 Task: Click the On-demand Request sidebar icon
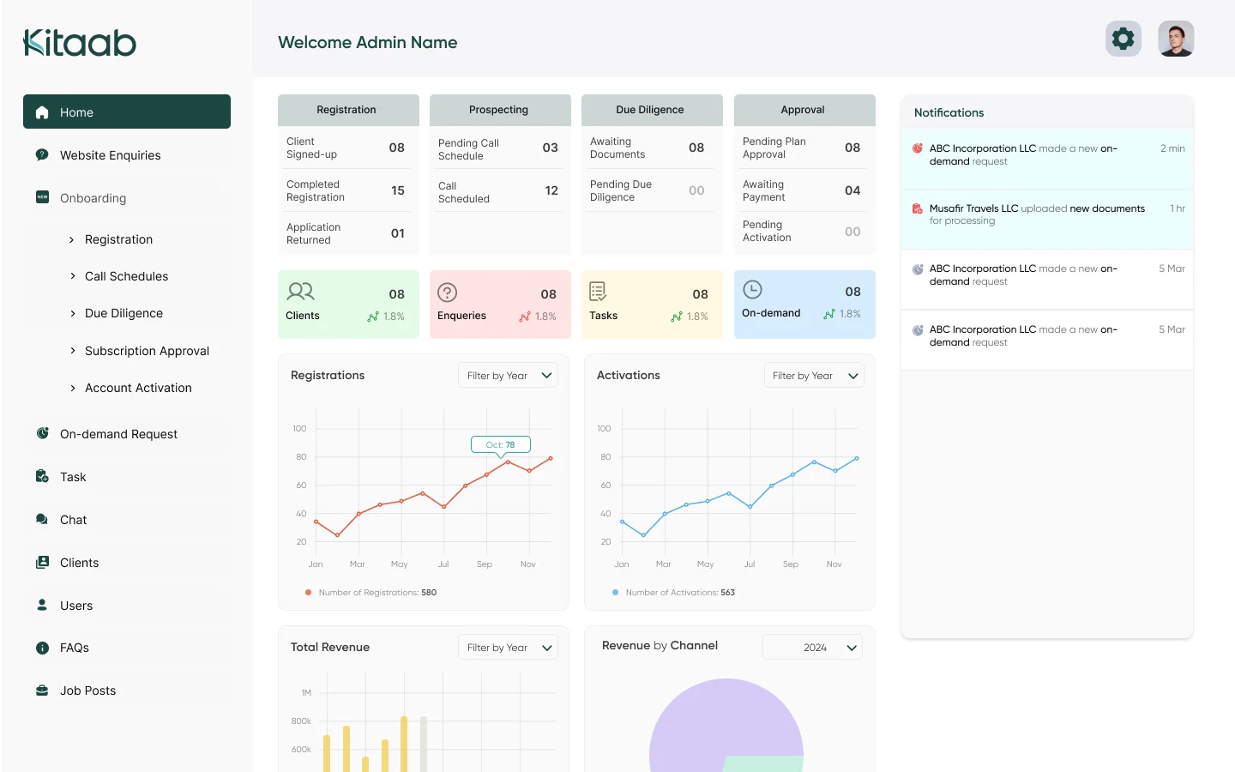tap(42, 433)
